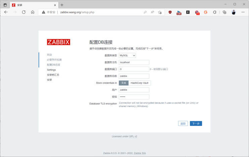Open the 数据库类型 MySQL dropdown

[x=127, y=56]
